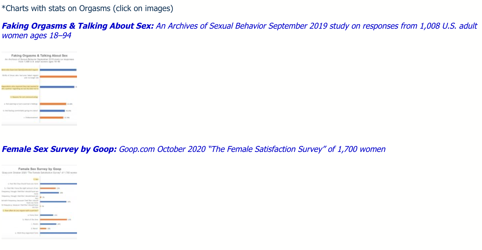Screen dimensions: 482x250
Task: Select the short orange "Never" bar in Goop chart
Action: pyautogui.click(x=43, y=229)
